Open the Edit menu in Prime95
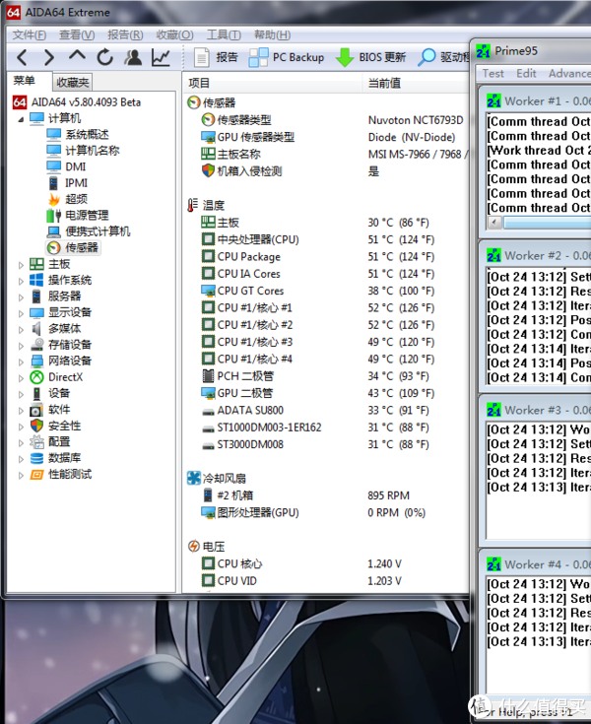 [527, 73]
